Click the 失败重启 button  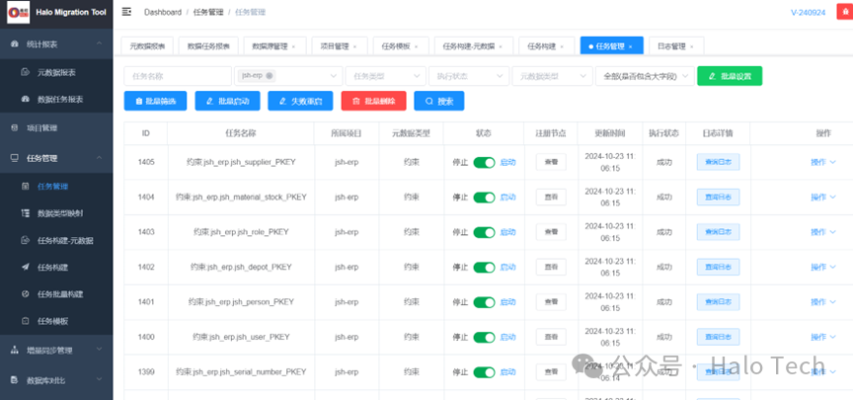pos(300,101)
